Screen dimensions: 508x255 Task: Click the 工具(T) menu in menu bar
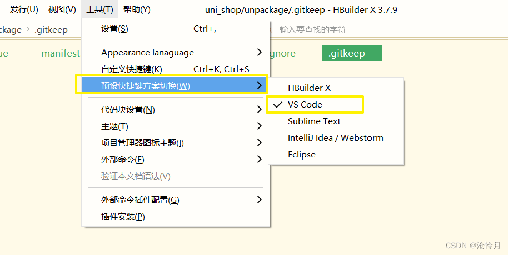tap(99, 9)
